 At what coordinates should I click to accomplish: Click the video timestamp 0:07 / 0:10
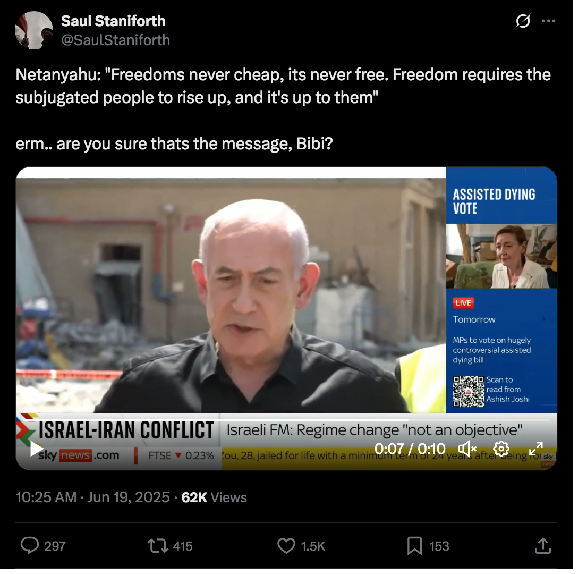(x=410, y=449)
